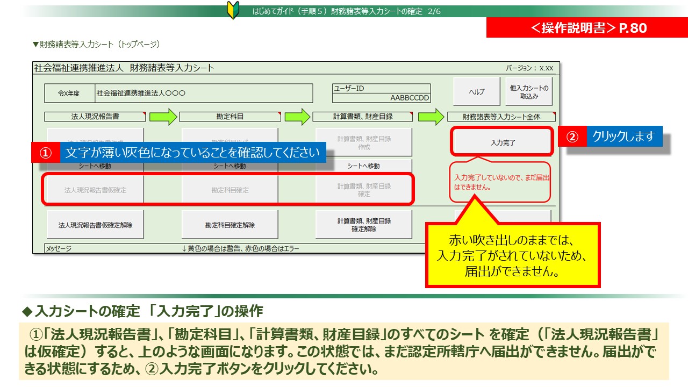Screen dimensions: 688x387
Task: Click 法人現況報告書仮確定解除 button
Action: point(95,225)
